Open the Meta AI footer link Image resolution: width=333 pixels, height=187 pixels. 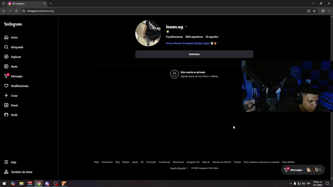pyautogui.click(x=206, y=162)
